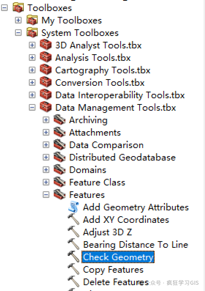Viewport: 205px width, 291px height.
Task: Click the hammer icon beside Add XY Coordinates
Action: pyautogui.click(x=73, y=219)
